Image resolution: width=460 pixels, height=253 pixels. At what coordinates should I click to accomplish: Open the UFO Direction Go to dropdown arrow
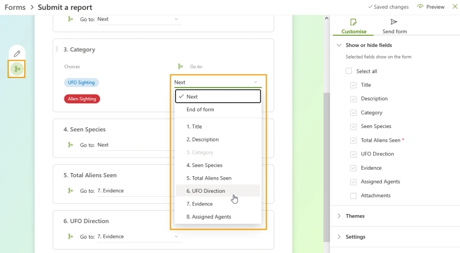(x=176, y=236)
